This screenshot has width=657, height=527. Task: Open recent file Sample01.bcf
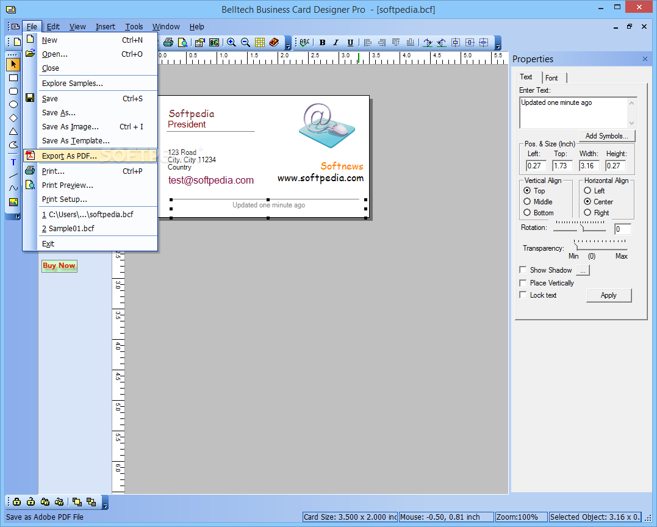[90, 228]
